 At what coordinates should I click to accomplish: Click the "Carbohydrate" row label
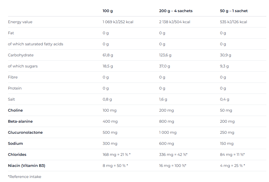[21, 55]
